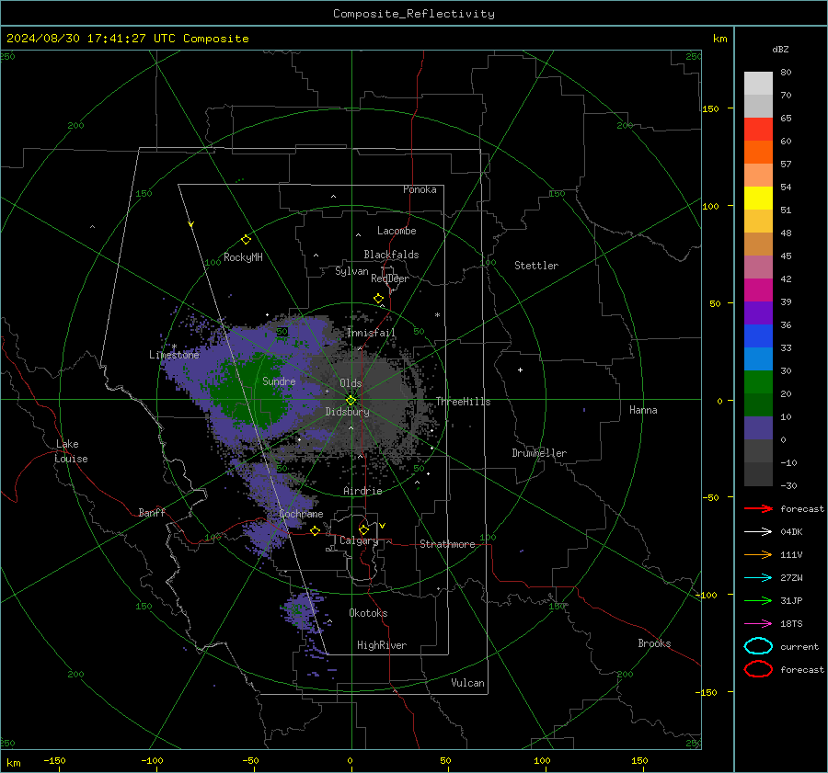The image size is (828, 773).
Task: Click the Innisfail town label
Action: click(x=371, y=333)
